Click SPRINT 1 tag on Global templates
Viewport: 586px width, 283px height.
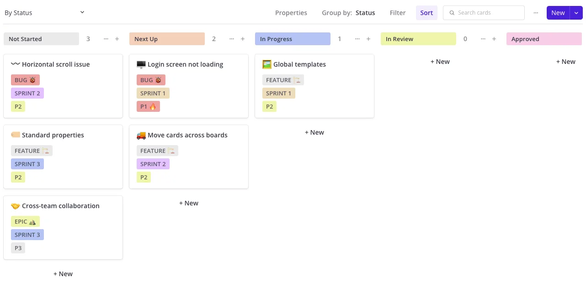(x=279, y=93)
